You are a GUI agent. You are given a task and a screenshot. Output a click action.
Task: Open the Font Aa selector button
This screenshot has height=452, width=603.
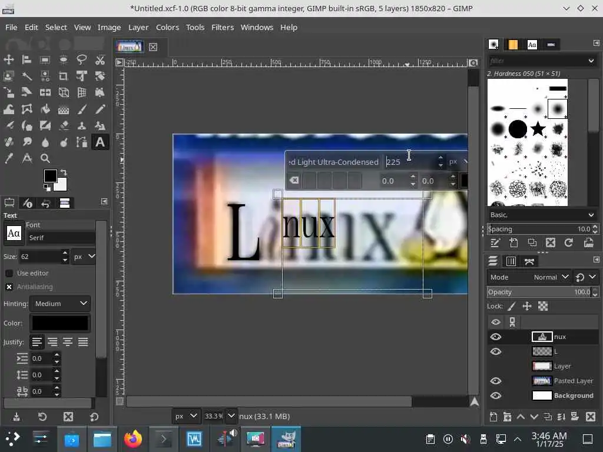tap(14, 233)
